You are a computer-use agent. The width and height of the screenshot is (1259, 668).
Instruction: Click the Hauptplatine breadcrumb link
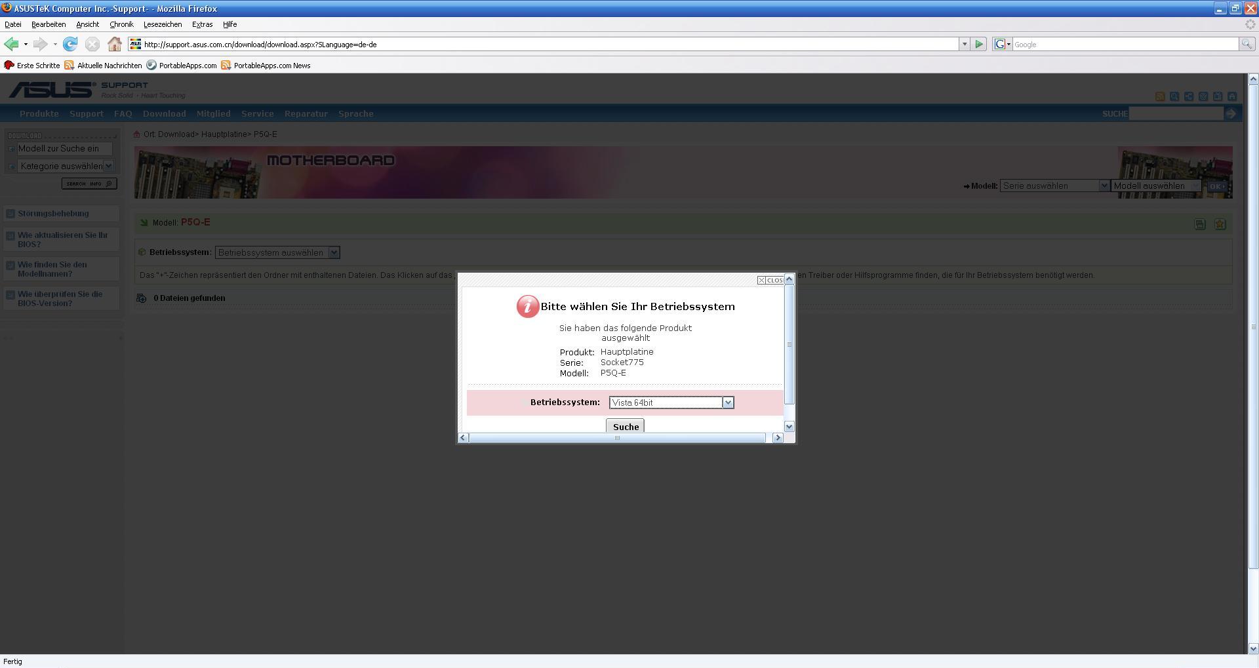click(x=224, y=134)
